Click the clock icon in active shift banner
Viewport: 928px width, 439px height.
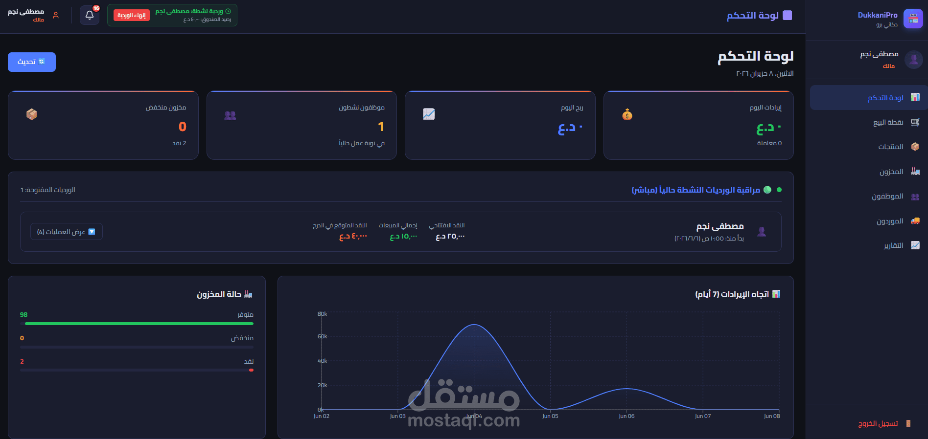pos(228,11)
